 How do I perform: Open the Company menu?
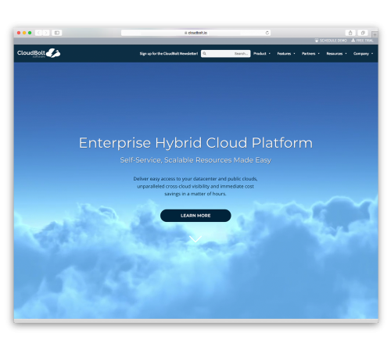click(x=363, y=54)
